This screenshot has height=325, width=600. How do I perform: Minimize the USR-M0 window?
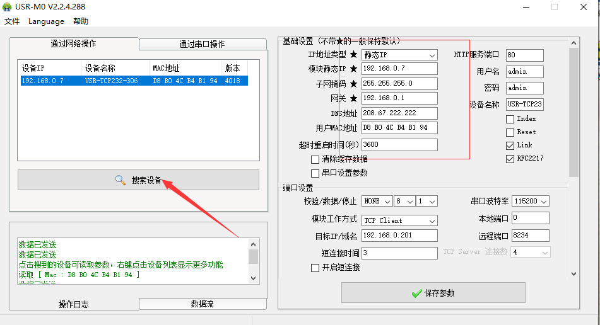click(x=527, y=8)
